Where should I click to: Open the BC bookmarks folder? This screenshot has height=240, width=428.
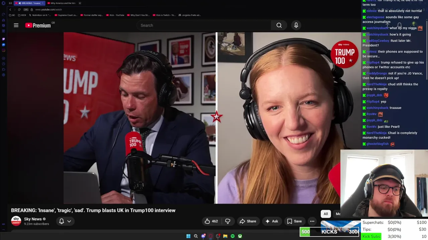pyautogui.click(x=12, y=15)
